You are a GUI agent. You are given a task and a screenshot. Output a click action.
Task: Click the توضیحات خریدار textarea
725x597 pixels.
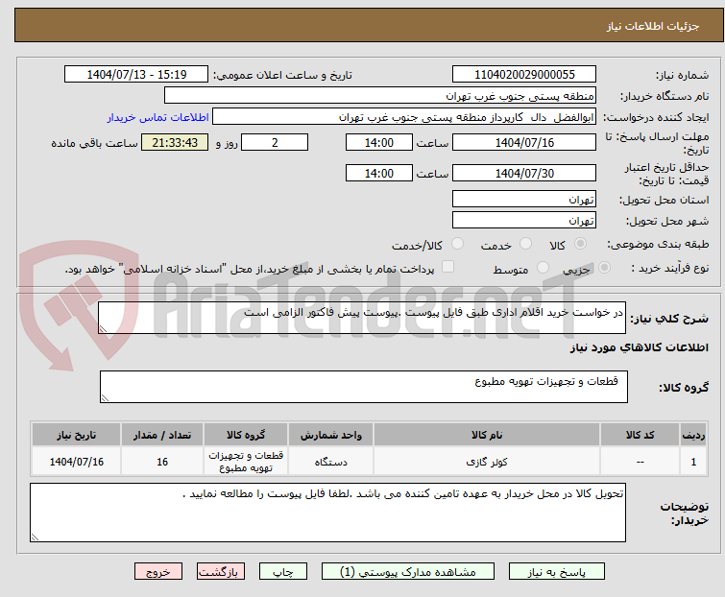tap(327, 513)
